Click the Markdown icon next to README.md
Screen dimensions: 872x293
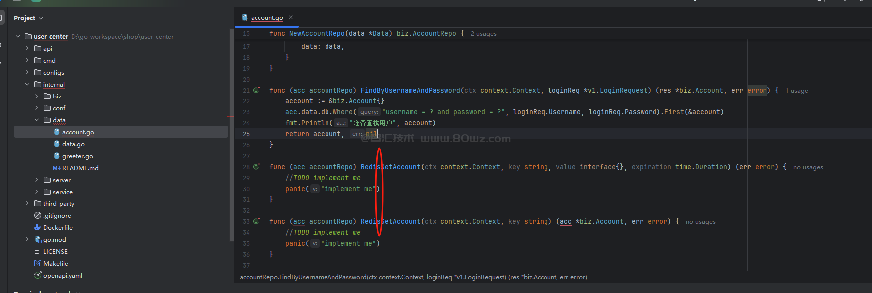pyautogui.click(x=56, y=168)
